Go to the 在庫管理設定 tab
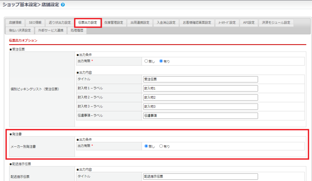 pos(114,23)
